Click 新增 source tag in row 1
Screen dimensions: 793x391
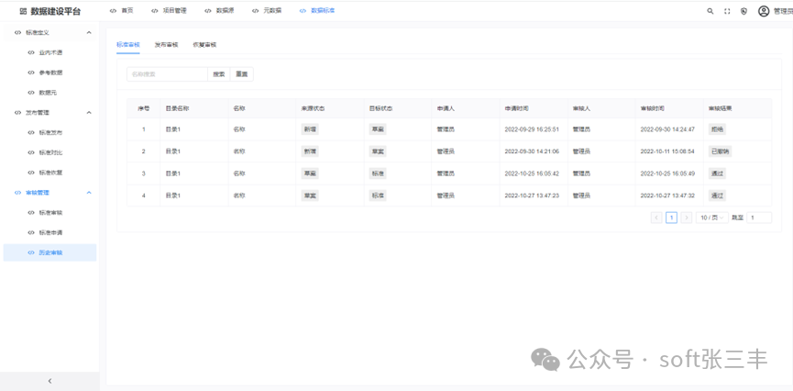coord(310,129)
